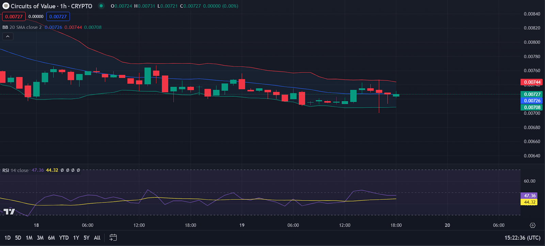Click the BB upper value 0.00744 in legend
Image resolution: width=545 pixels, height=246 pixels.
[73, 27]
